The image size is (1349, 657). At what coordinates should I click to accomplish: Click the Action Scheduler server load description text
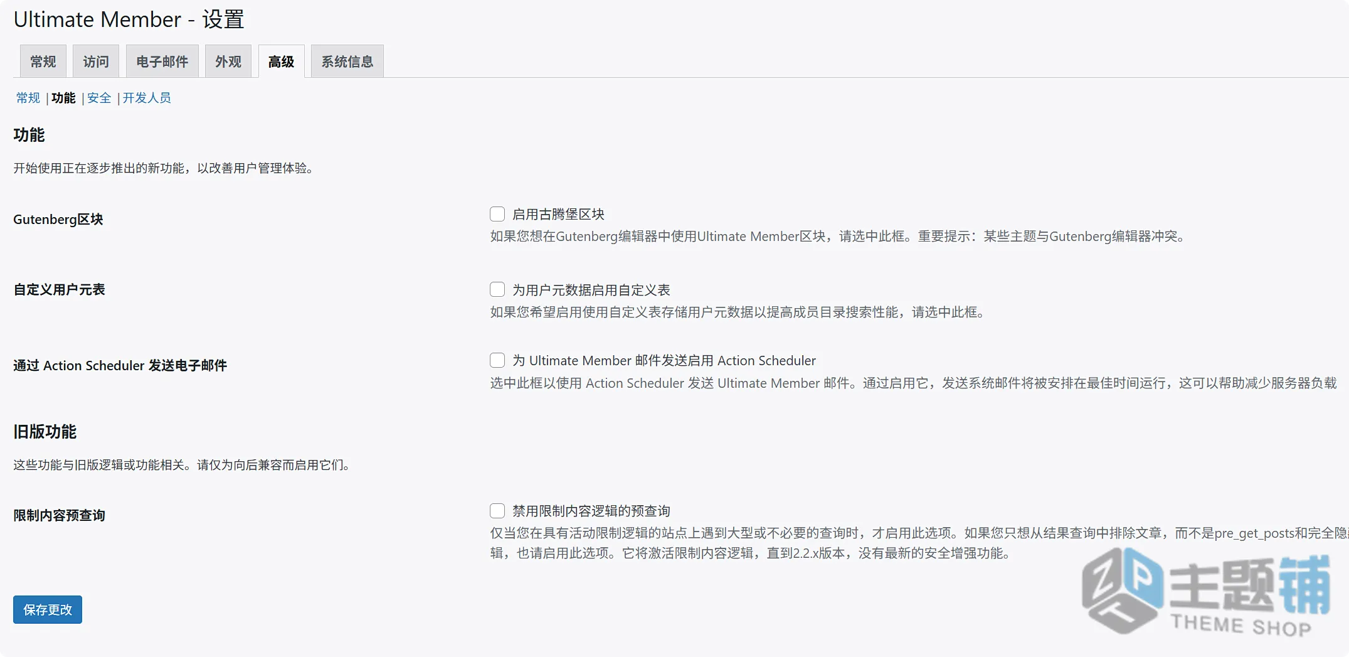pos(913,383)
